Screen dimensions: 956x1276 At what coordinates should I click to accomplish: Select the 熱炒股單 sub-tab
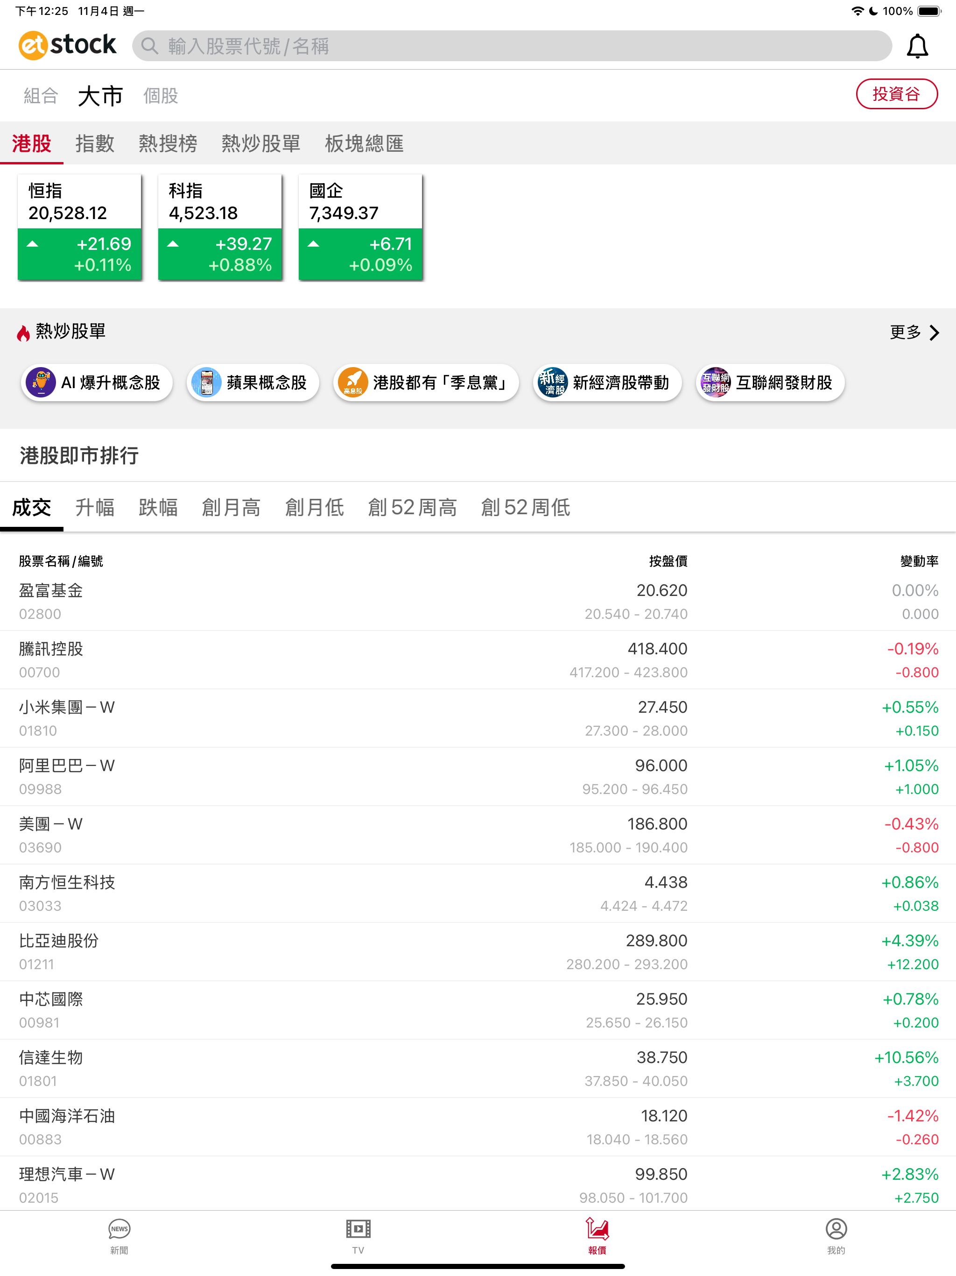(261, 144)
